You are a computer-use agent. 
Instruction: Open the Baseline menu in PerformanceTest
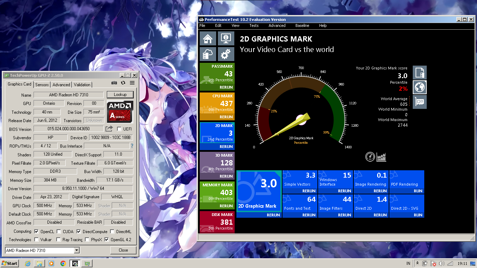coord(302,25)
